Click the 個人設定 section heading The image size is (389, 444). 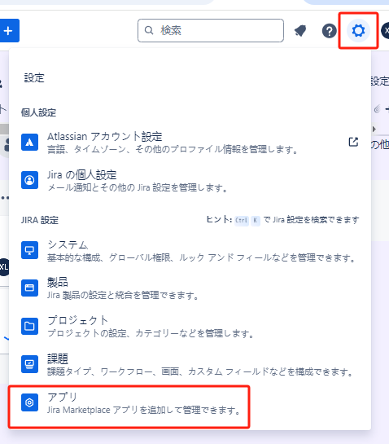(38, 112)
